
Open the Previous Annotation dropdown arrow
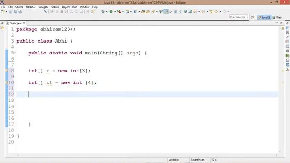(x=207, y=11)
